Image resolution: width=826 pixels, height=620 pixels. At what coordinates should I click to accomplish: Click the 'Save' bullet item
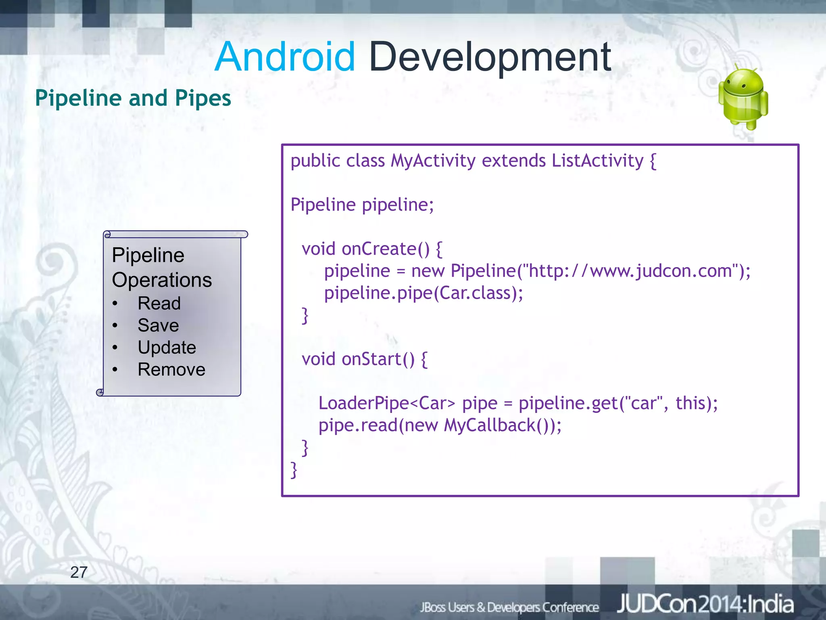[x=158, y=325]
